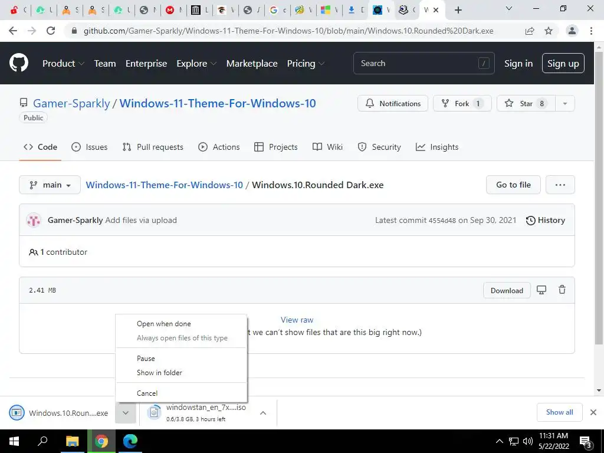Close the downloads bar with X
Screen dimensions: 604x453
point(593,412)
